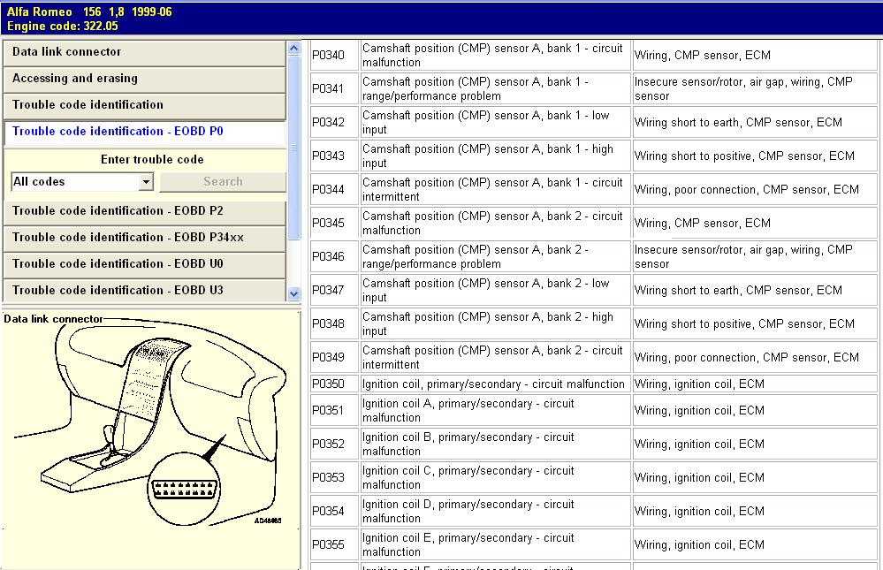
Task: Click 'Alfa Romeo 156 1,8 1999-06' title
Action: pos(89,11)
